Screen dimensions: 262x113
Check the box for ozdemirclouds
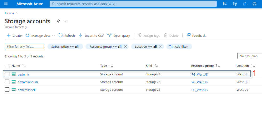tap(7, 82)
